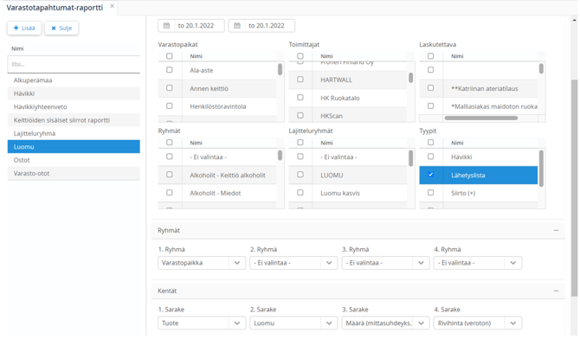Click Ryhmät list vertical scrollbar
580x339 pixels.
280,156
